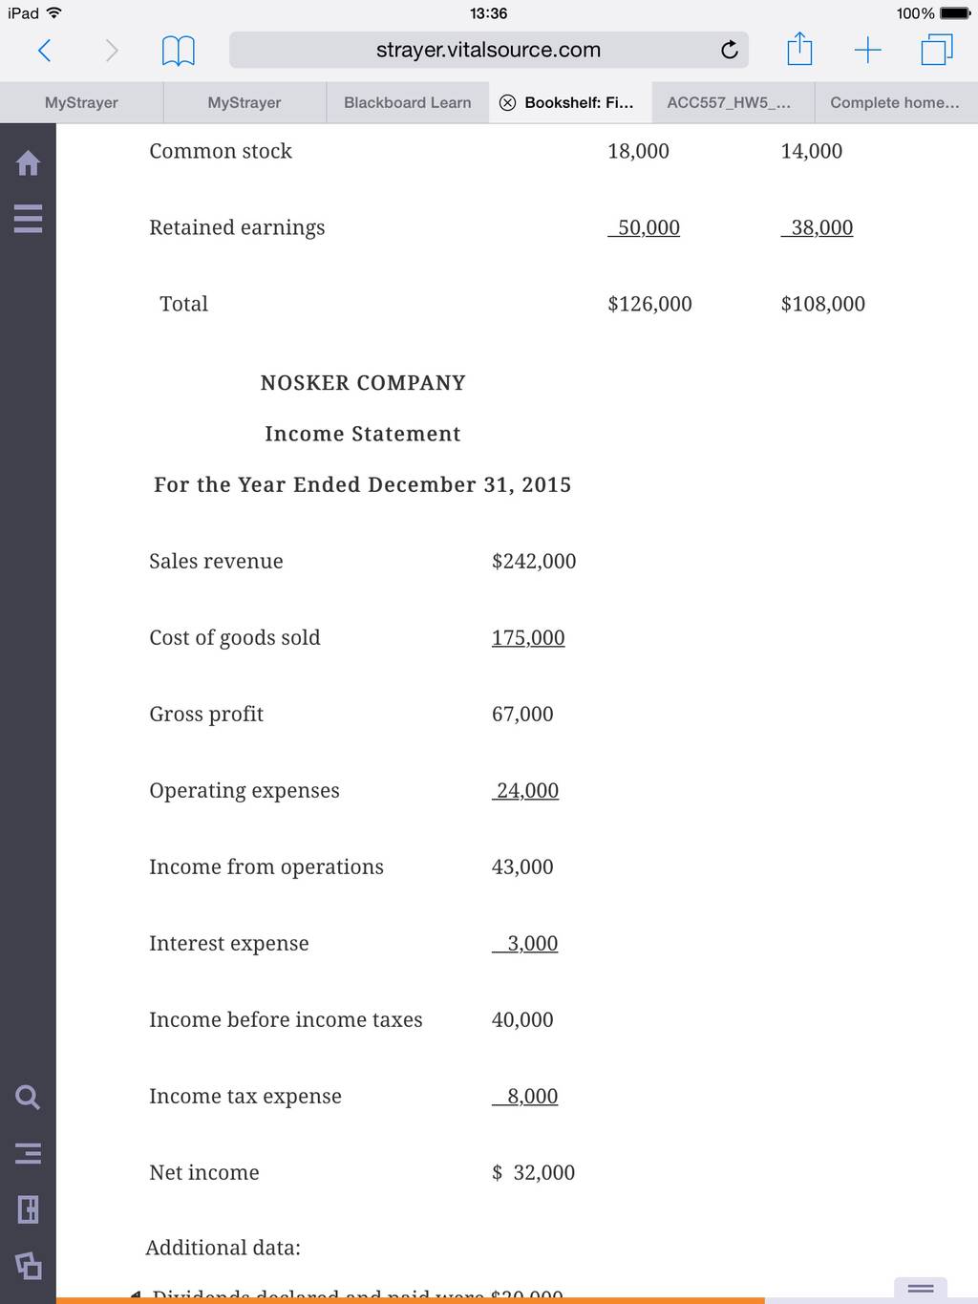The image size is (978, 1304).
Task: Switch to the Blackboard Learn tab
Action: [x=408, y=102]
